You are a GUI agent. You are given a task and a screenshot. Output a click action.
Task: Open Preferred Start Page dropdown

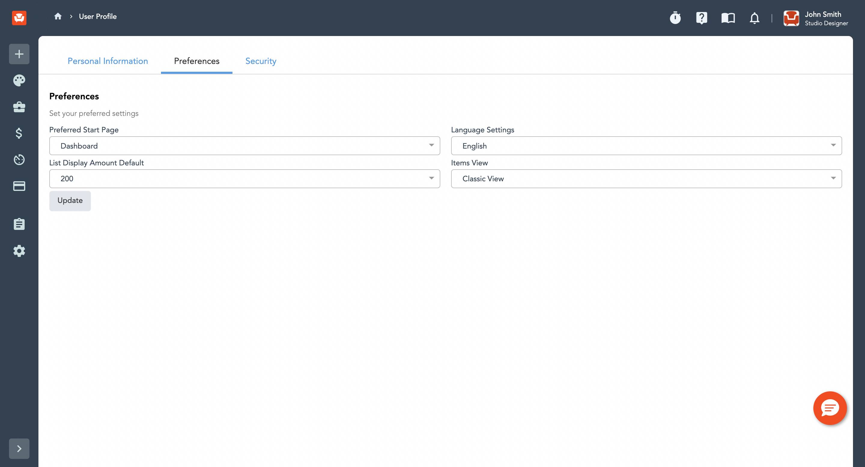pyautogui.click(x=244, y=146)
